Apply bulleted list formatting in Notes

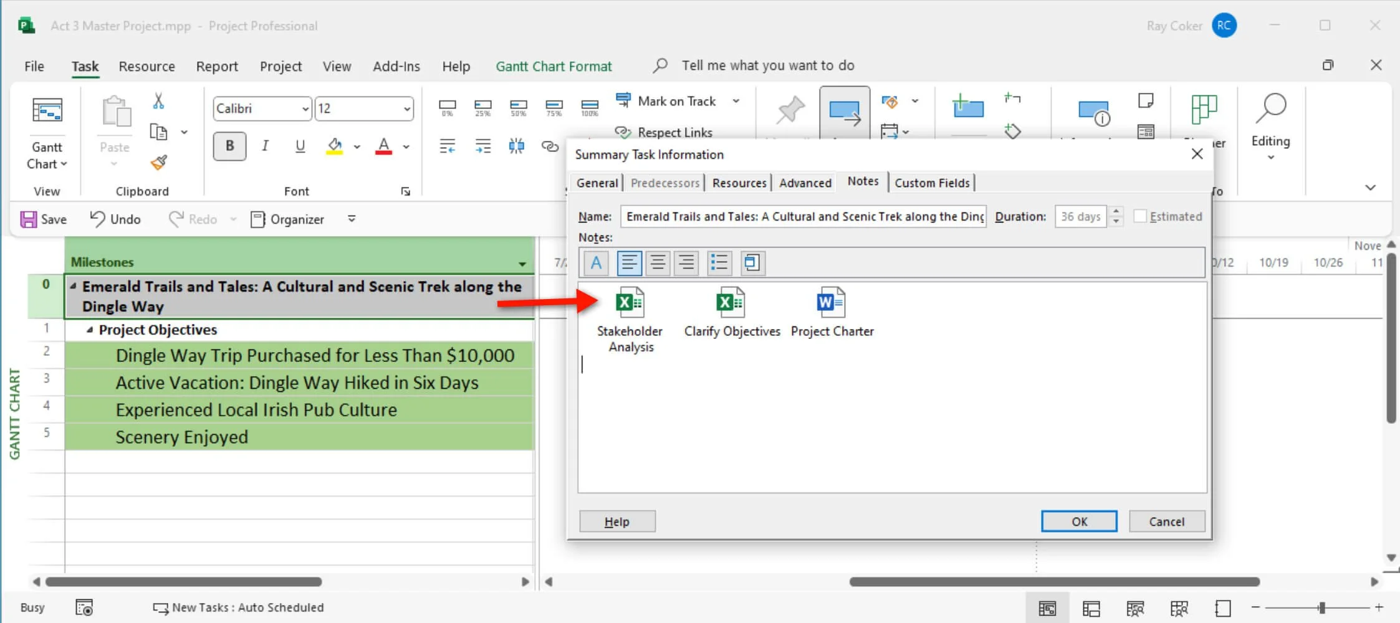click(x=718, y=262)
